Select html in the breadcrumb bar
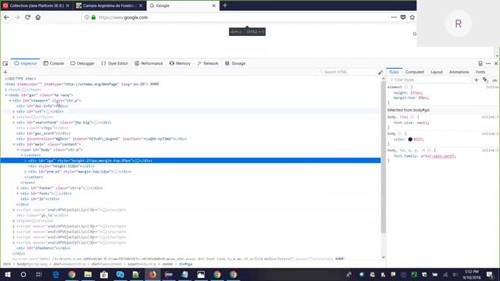Screen dimensions: 500x281 (x=7, y=264)
